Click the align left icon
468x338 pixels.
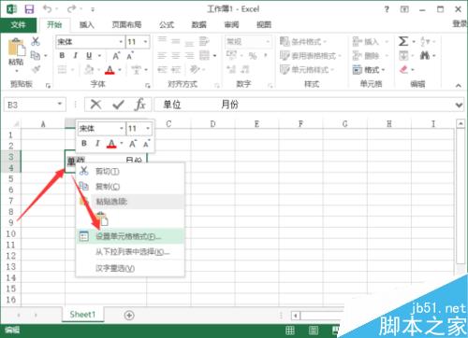click(x=162, y=56)
